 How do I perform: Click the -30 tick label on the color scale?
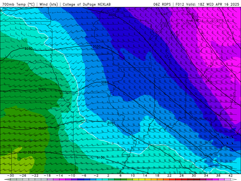pos(11,176)
